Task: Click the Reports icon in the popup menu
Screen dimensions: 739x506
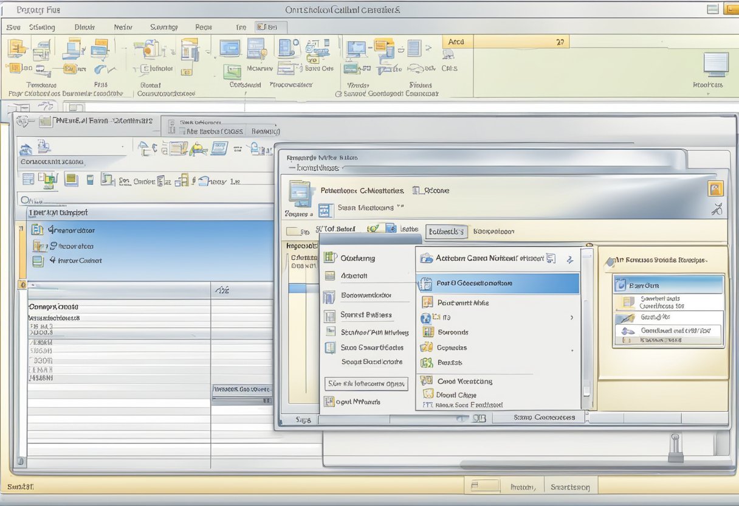Action: (x=427, y=362)
